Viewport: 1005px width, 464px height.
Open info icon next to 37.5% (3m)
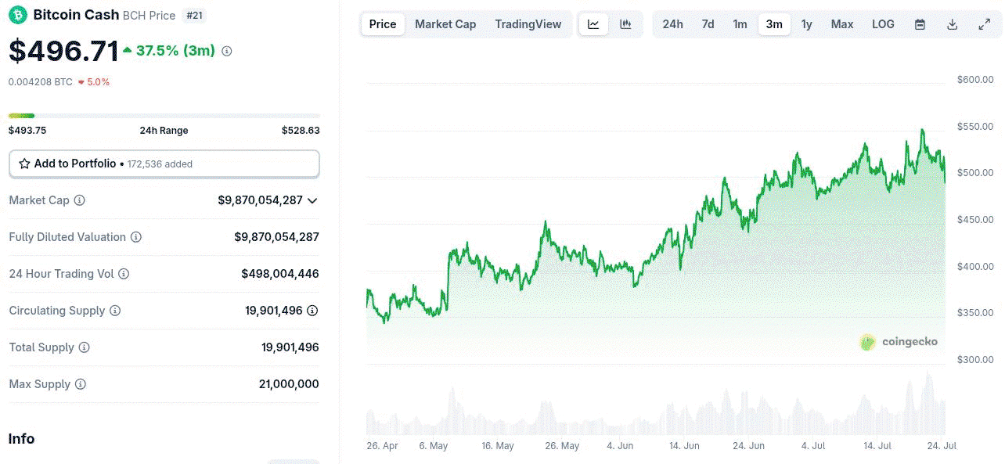pos(227,51)
